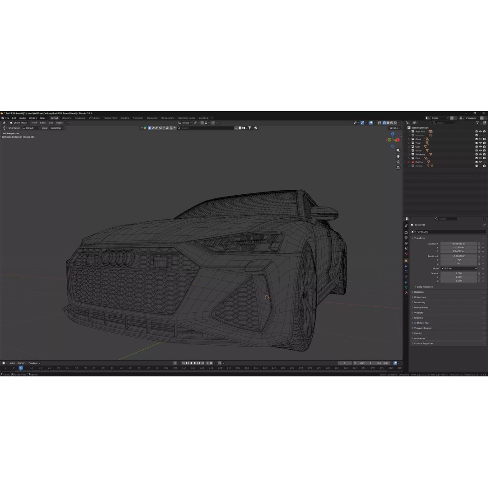Open rotation Mode XYZ Euler dropdown
This screenshot has height=488, width=488.
(459, 268)
